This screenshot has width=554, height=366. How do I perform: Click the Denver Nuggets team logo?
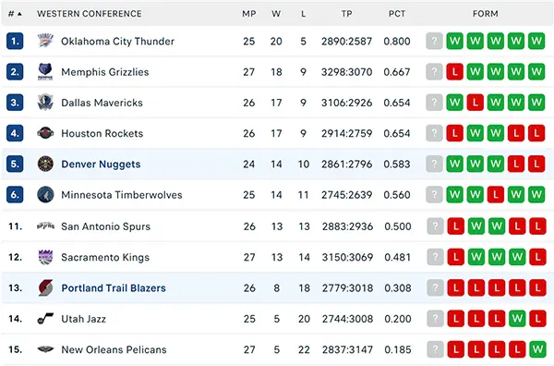pos(45,165)
